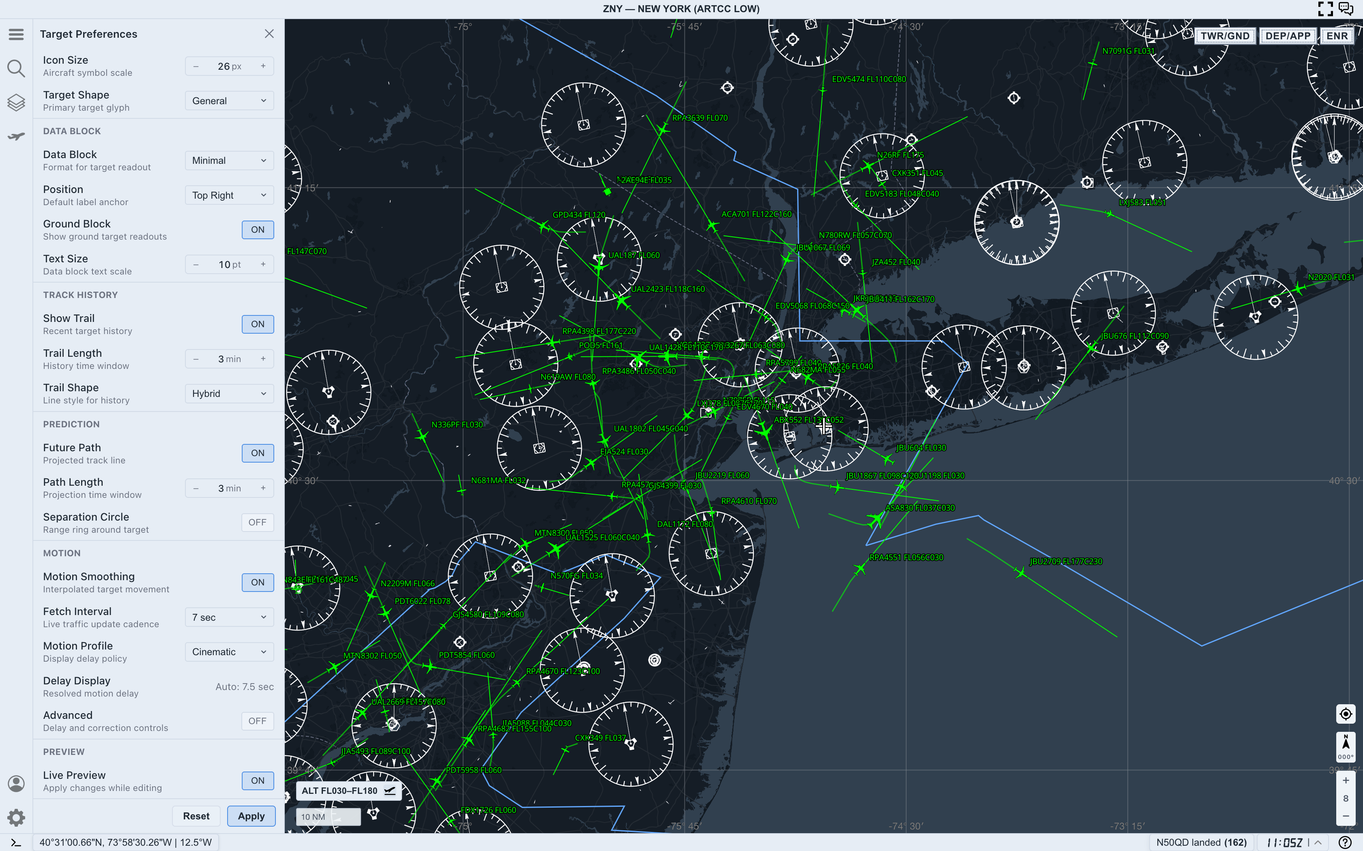The height and width of the screenshot is (851, 1363).
Task: Decrease Icon Size value
Action: pyautogui.click(x=196, y=66)
